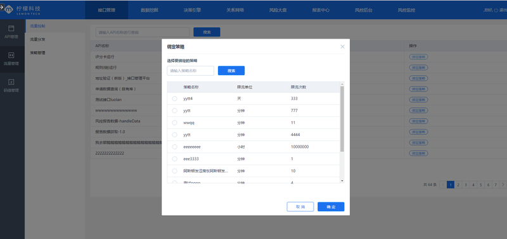Viewport: 507px width, 239px height.
Task: Click 确定 to confirm the binding
Action: coord(331,207)
